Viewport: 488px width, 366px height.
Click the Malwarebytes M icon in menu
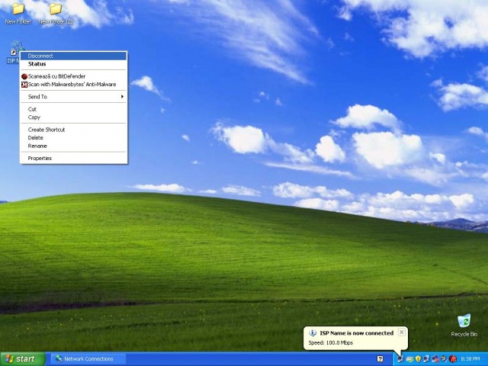pos(24,85)
